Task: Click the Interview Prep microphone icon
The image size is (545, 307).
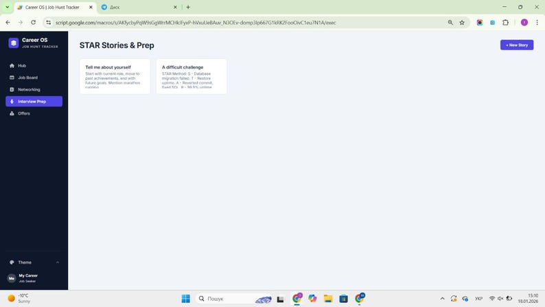Action: 12,102
